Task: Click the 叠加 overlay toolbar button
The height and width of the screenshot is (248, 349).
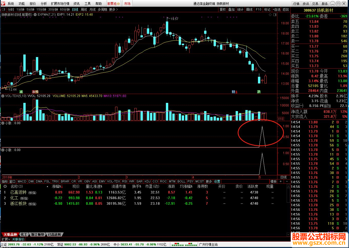Action: click(x=232, y=9)
